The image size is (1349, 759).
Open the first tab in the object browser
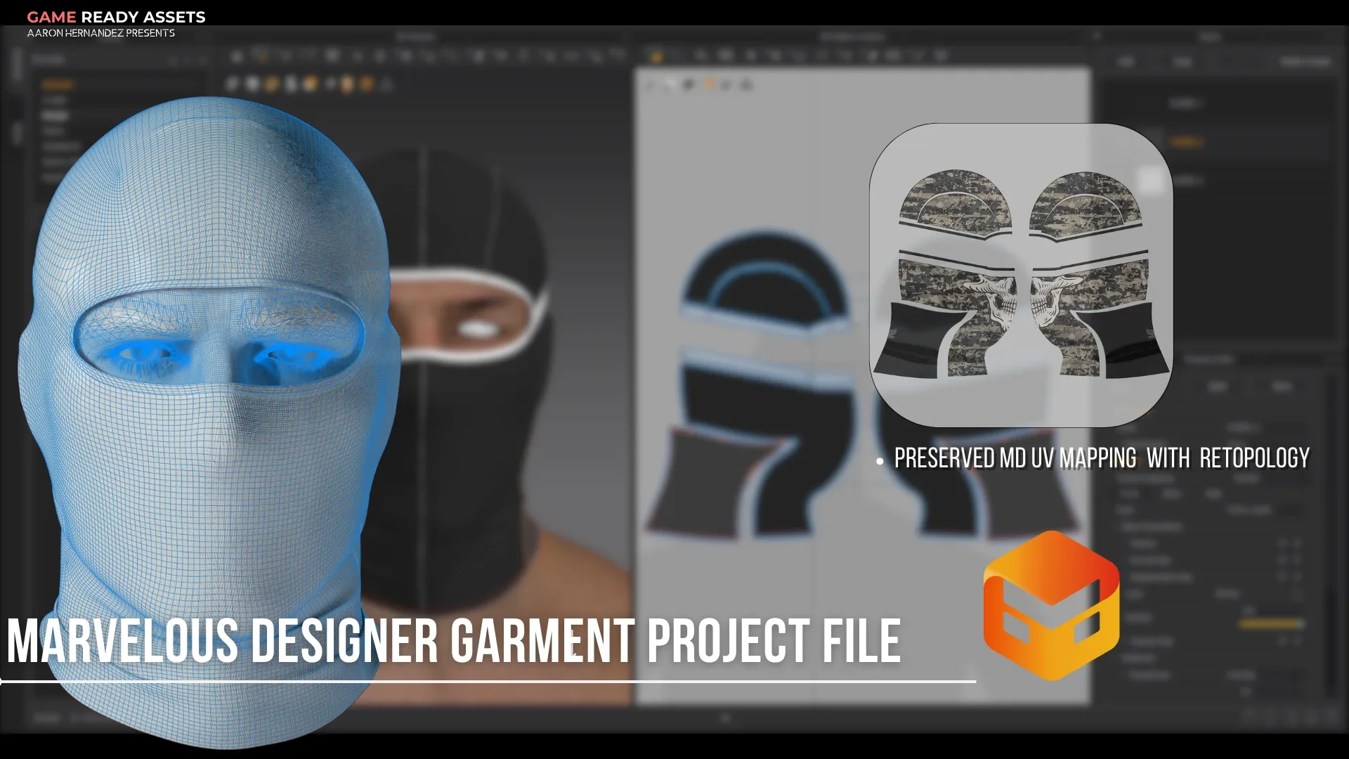[x=1126, y=62]
